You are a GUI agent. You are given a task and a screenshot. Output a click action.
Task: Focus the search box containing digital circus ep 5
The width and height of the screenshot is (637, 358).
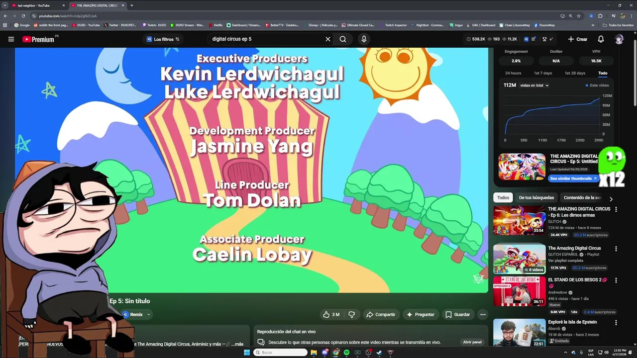(x=266, y=39)
